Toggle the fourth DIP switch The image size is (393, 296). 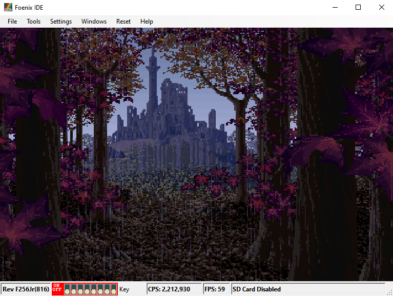point(87,289)
